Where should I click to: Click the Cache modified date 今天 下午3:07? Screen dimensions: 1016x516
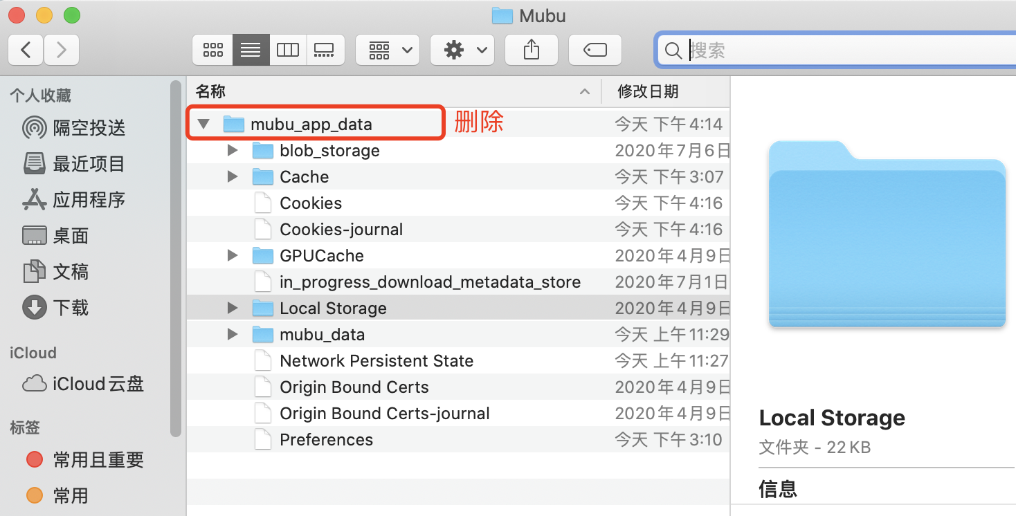pyautogui.click(x=669, y=177)
